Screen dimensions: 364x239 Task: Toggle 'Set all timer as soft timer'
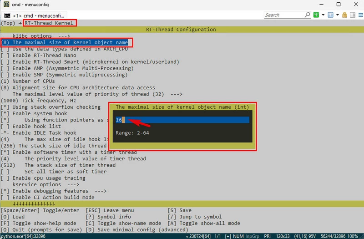pos(54,172)
